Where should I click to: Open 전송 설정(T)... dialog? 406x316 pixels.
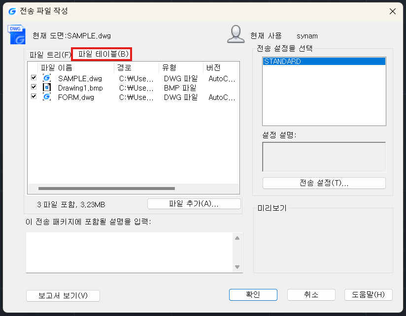(324, 183)
